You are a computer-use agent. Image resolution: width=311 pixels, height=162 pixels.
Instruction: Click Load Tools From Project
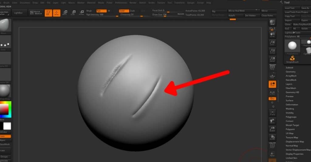tap(298, 12)
